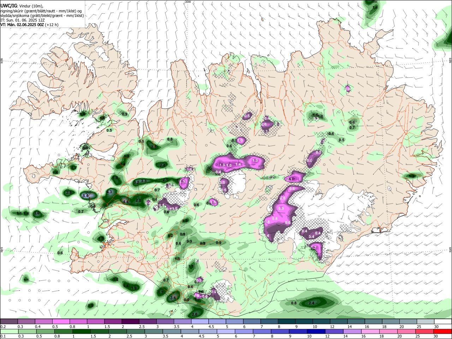The image size is (452, 339).
Task: Click the bright red rain swatch after 30
Action: point(442,331)
